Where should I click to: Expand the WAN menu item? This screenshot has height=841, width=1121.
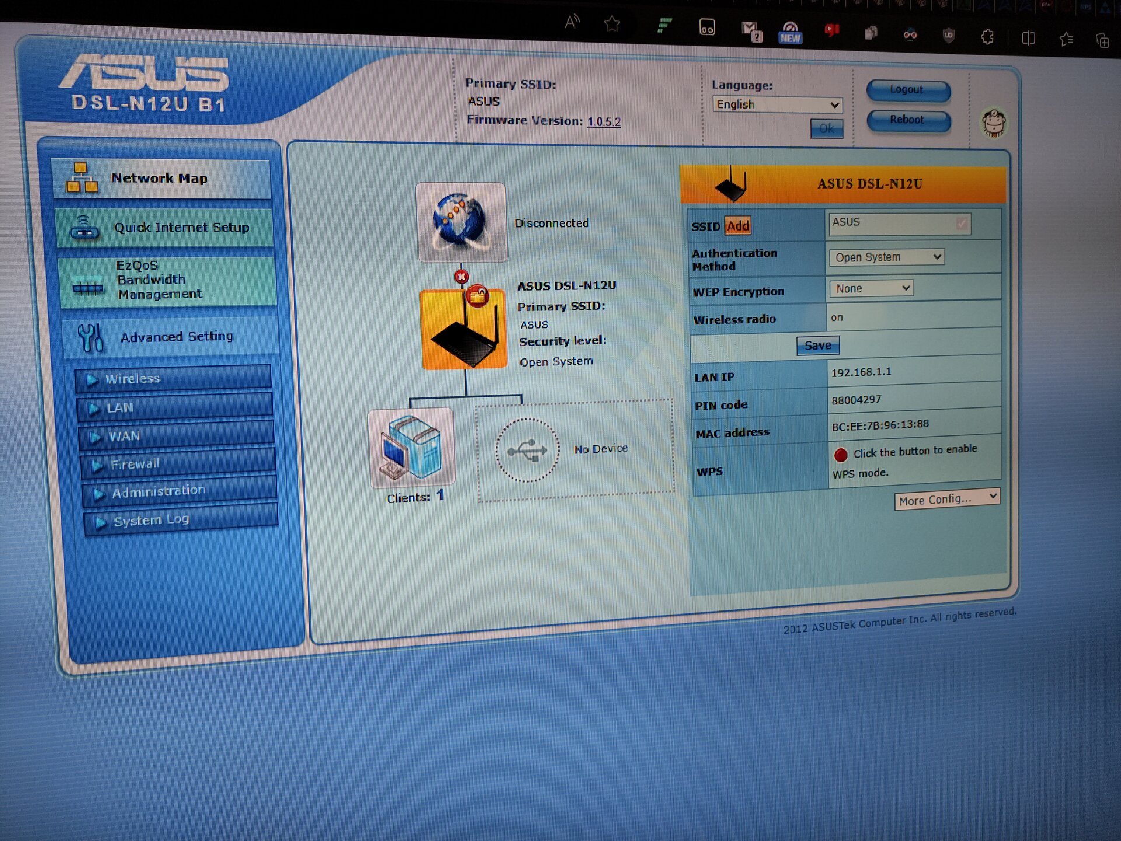tap(176, 435)
